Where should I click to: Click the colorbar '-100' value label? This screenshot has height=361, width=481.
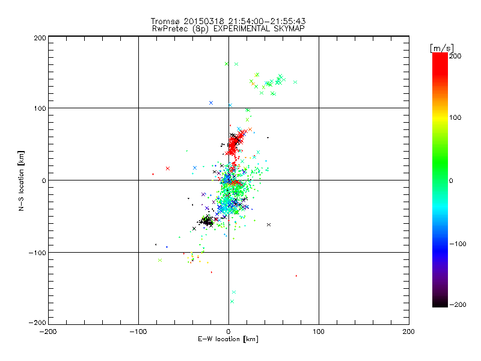pyautogui.click(x=458, y=244)
